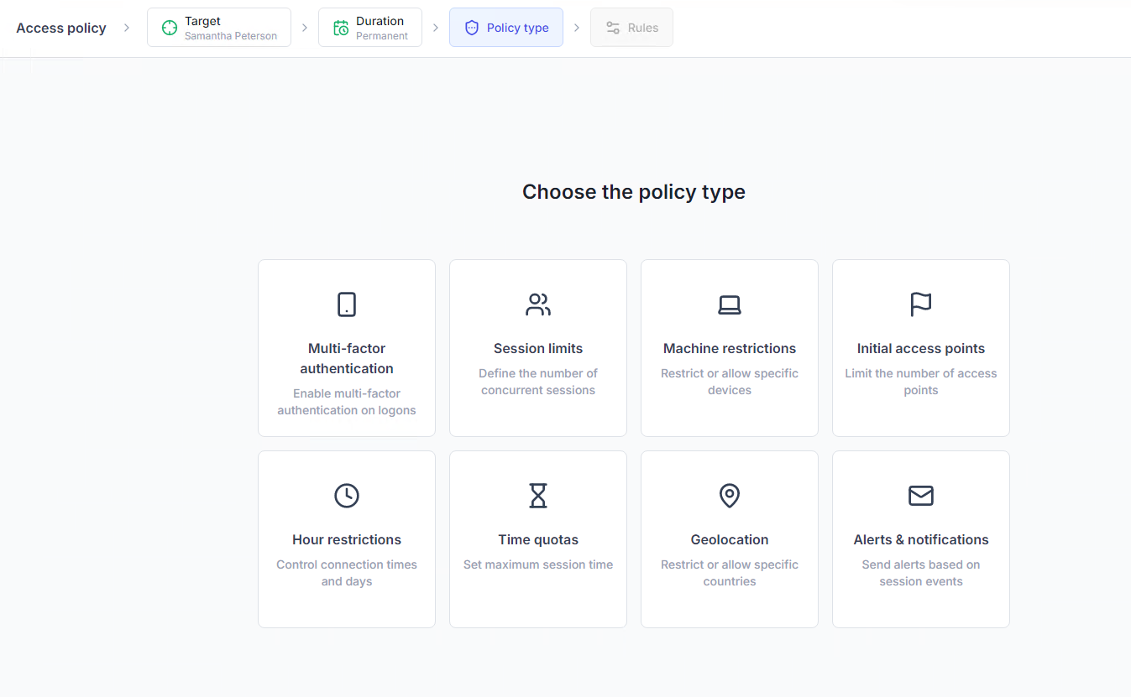Click the flag icon for Initial access points
Viewport: 1131px width, 697px height.
pos(921,304)
